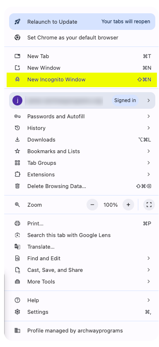Click the Chrome logo icon beside default browser
The width and height of the screenshot is (159, 347).
click(17, 38)
